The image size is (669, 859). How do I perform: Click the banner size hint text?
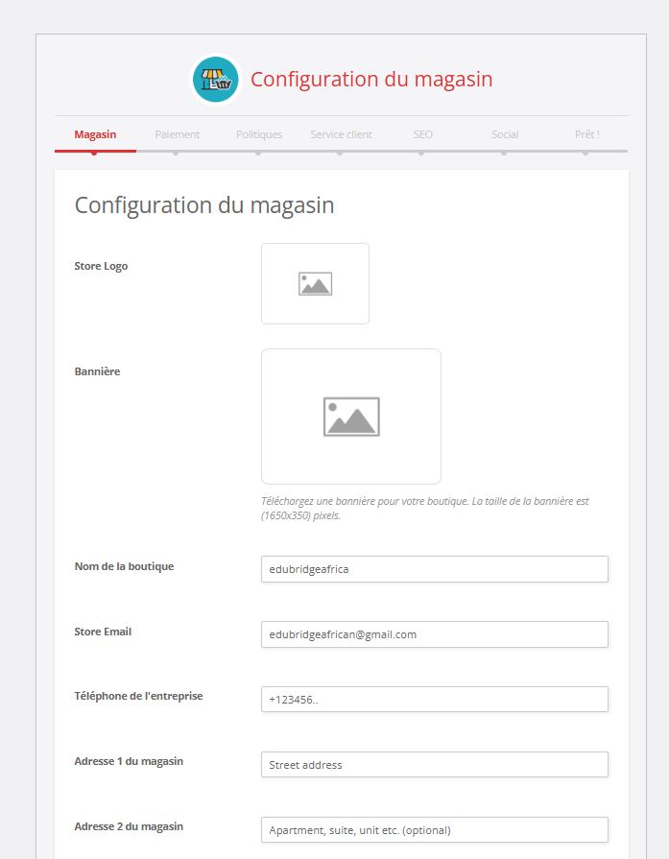coord(424,509)
